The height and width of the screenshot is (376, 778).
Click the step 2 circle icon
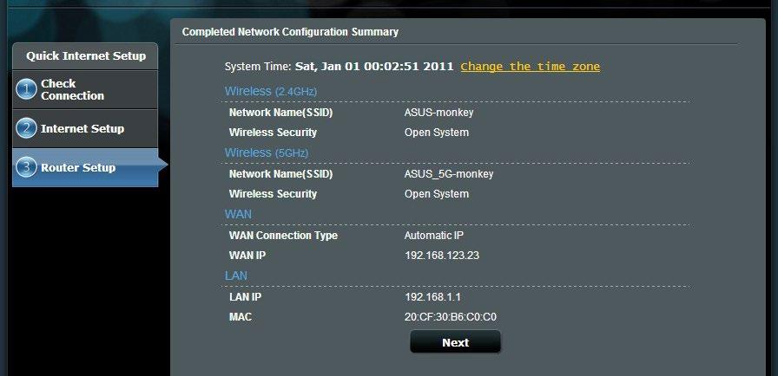(x=26, y=128)
